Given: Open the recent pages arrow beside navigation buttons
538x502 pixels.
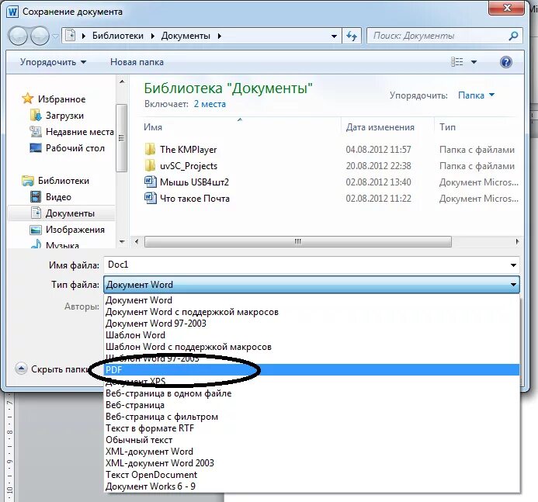Looking at the screenshot, I should click(x=55, y=36).
